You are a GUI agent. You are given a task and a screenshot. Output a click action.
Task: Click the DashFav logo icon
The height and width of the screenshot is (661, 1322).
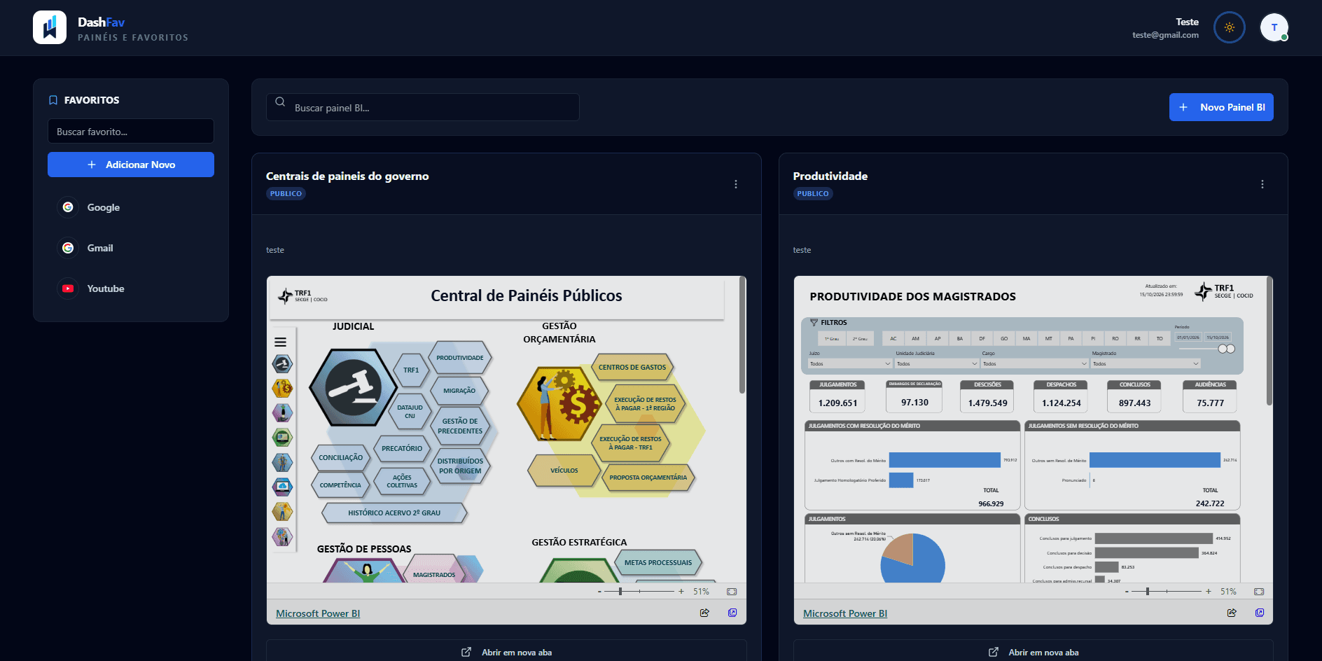[50, 27]
